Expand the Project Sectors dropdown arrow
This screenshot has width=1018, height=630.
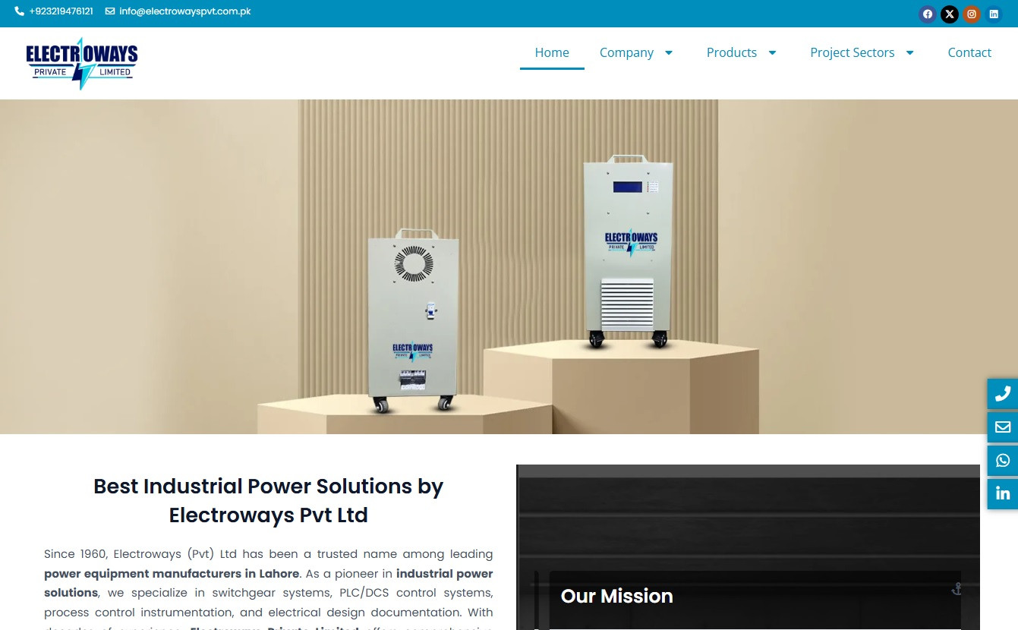(x=909, y=52)
